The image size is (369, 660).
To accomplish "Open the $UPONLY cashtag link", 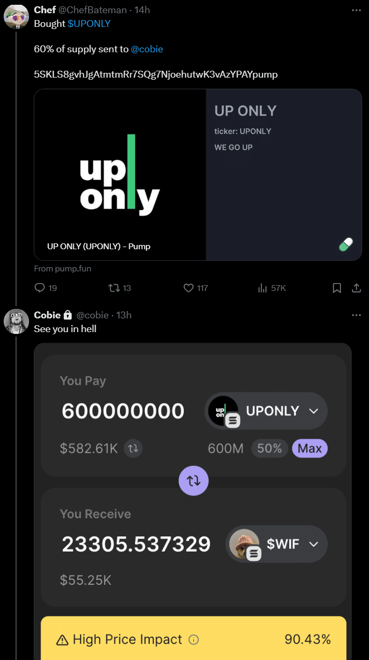I will click(x=89, y=24).
